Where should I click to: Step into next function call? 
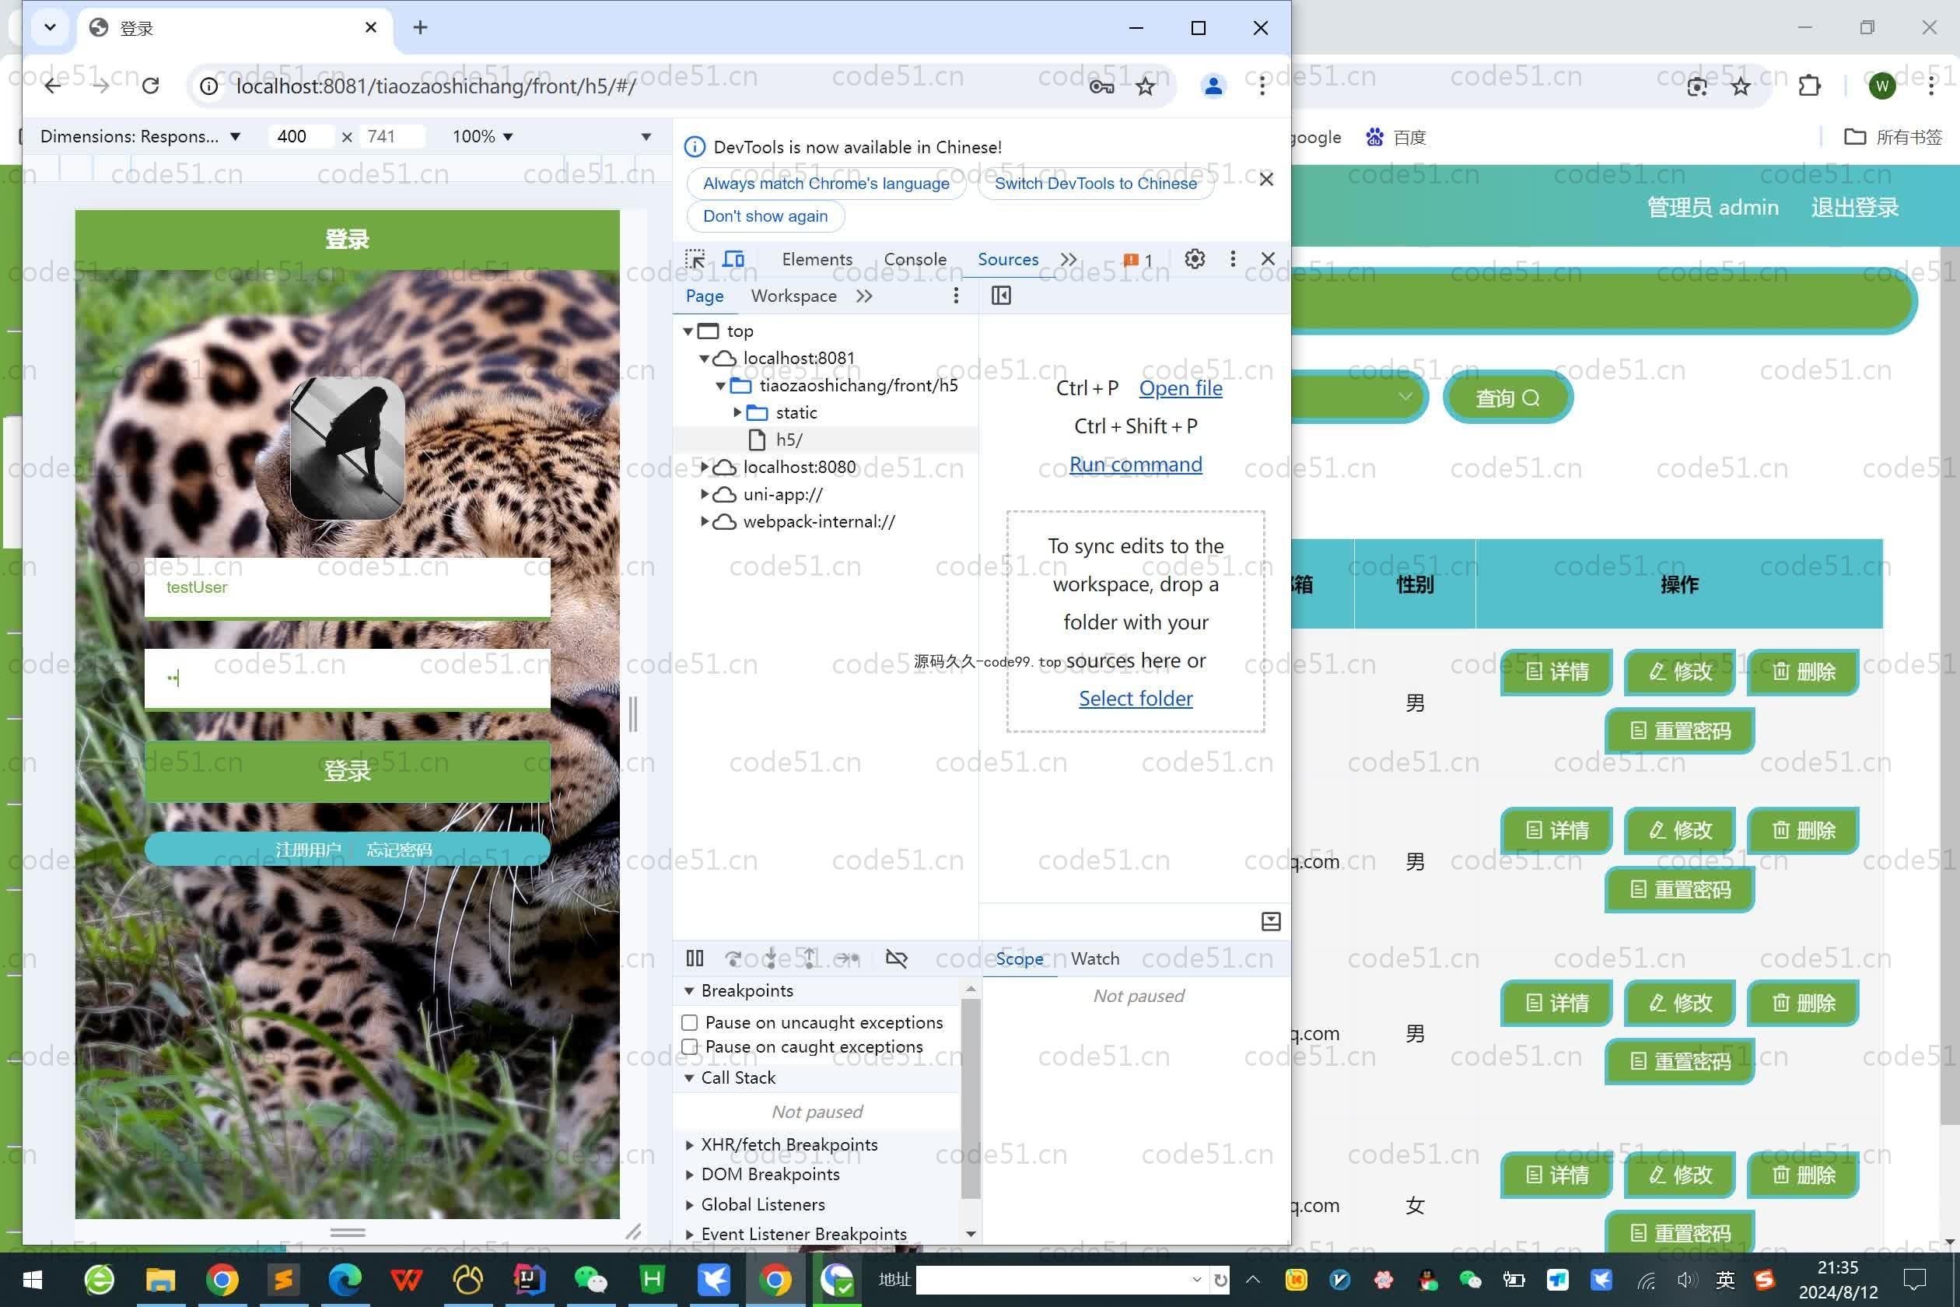[771, 958]
